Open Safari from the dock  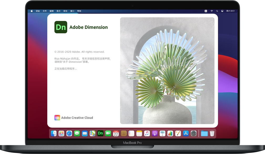(69, 134)
